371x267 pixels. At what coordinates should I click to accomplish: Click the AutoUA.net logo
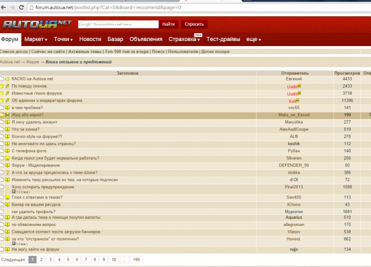[37, 24]
